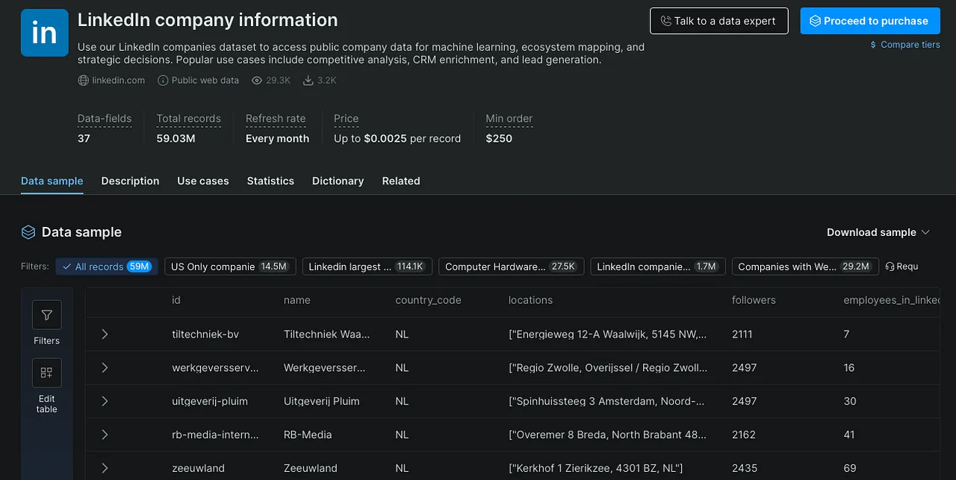Image resolution: width=956 pixels, height=480 pixels.
Task: Click the followers value 2162
Action: (744, 434)
